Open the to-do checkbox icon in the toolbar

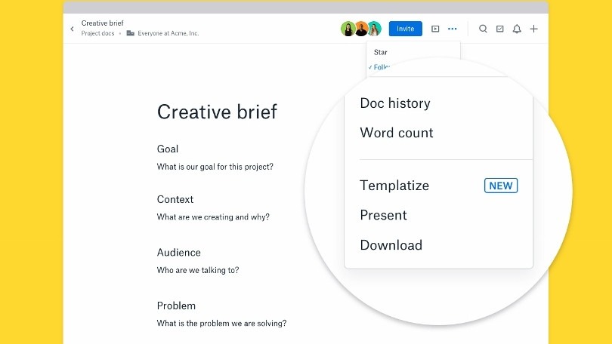[x=499, y=29]
